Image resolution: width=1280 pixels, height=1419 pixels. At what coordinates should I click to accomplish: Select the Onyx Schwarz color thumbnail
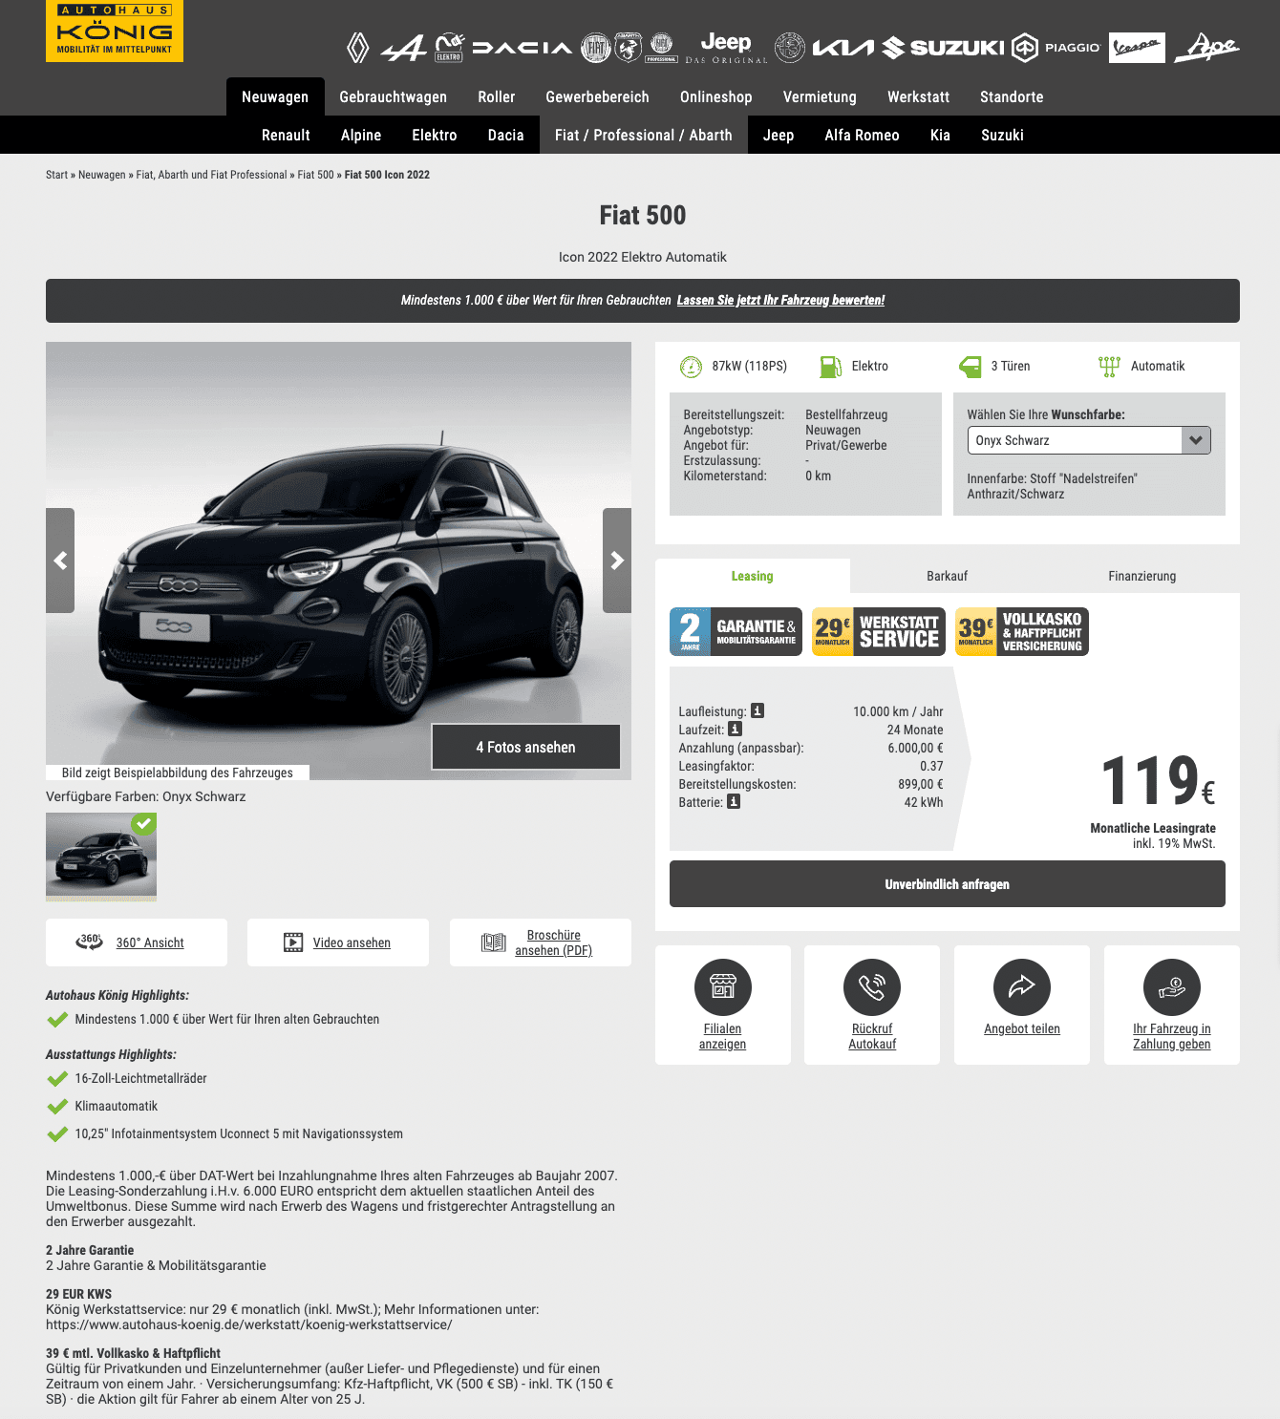101,857
